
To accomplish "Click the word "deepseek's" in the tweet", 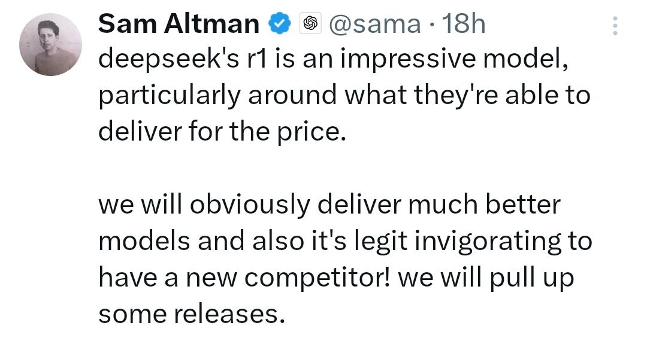I will click(x=169, y=60).
